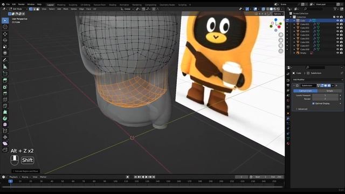Viewport: 345px width, 194px height.
Task: Switch to the Modeling workspace tab
Action: [x=61, y=5]
